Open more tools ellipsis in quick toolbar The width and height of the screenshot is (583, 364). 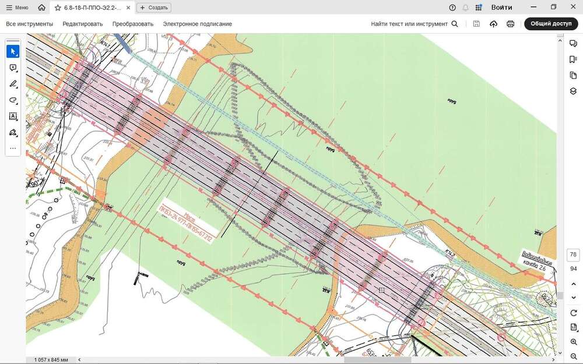[13, 148]
